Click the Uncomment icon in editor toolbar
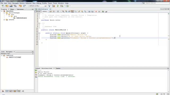 tap(106, 11)
